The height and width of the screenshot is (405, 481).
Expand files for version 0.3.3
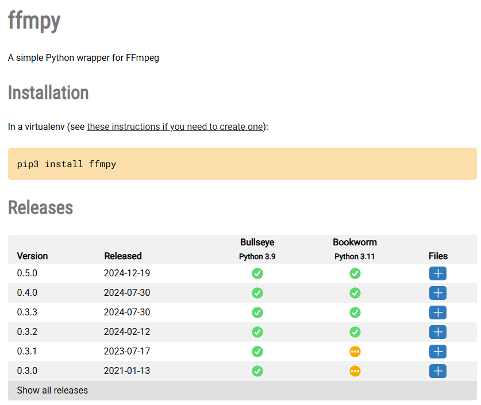tap(438, 313)
